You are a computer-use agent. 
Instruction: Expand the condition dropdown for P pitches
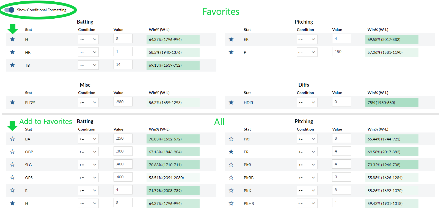click(x=307, y=52)
